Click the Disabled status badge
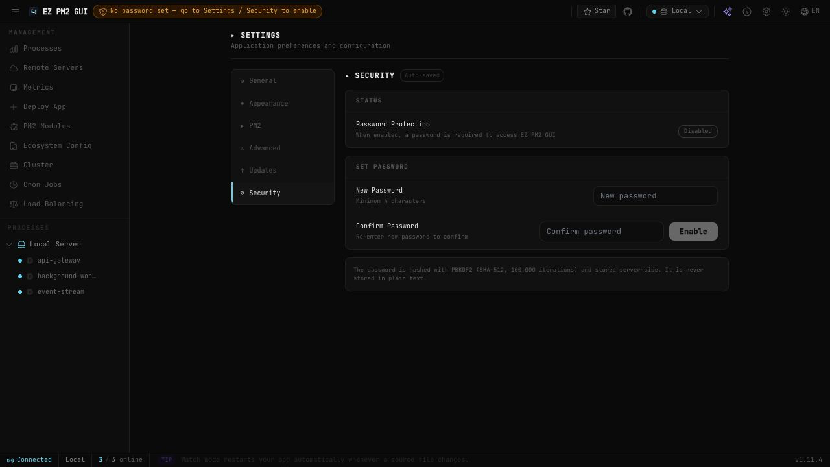Screen dimensions: 830x467 pyautogui.click(x=698, y=131)
